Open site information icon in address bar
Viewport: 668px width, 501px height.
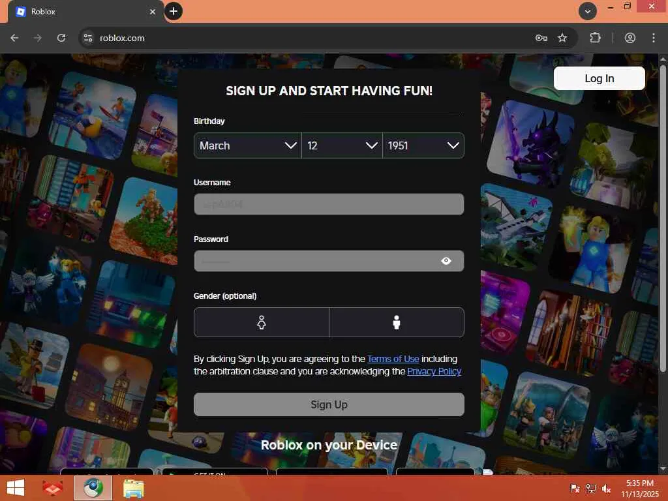[x=88, y=38]
